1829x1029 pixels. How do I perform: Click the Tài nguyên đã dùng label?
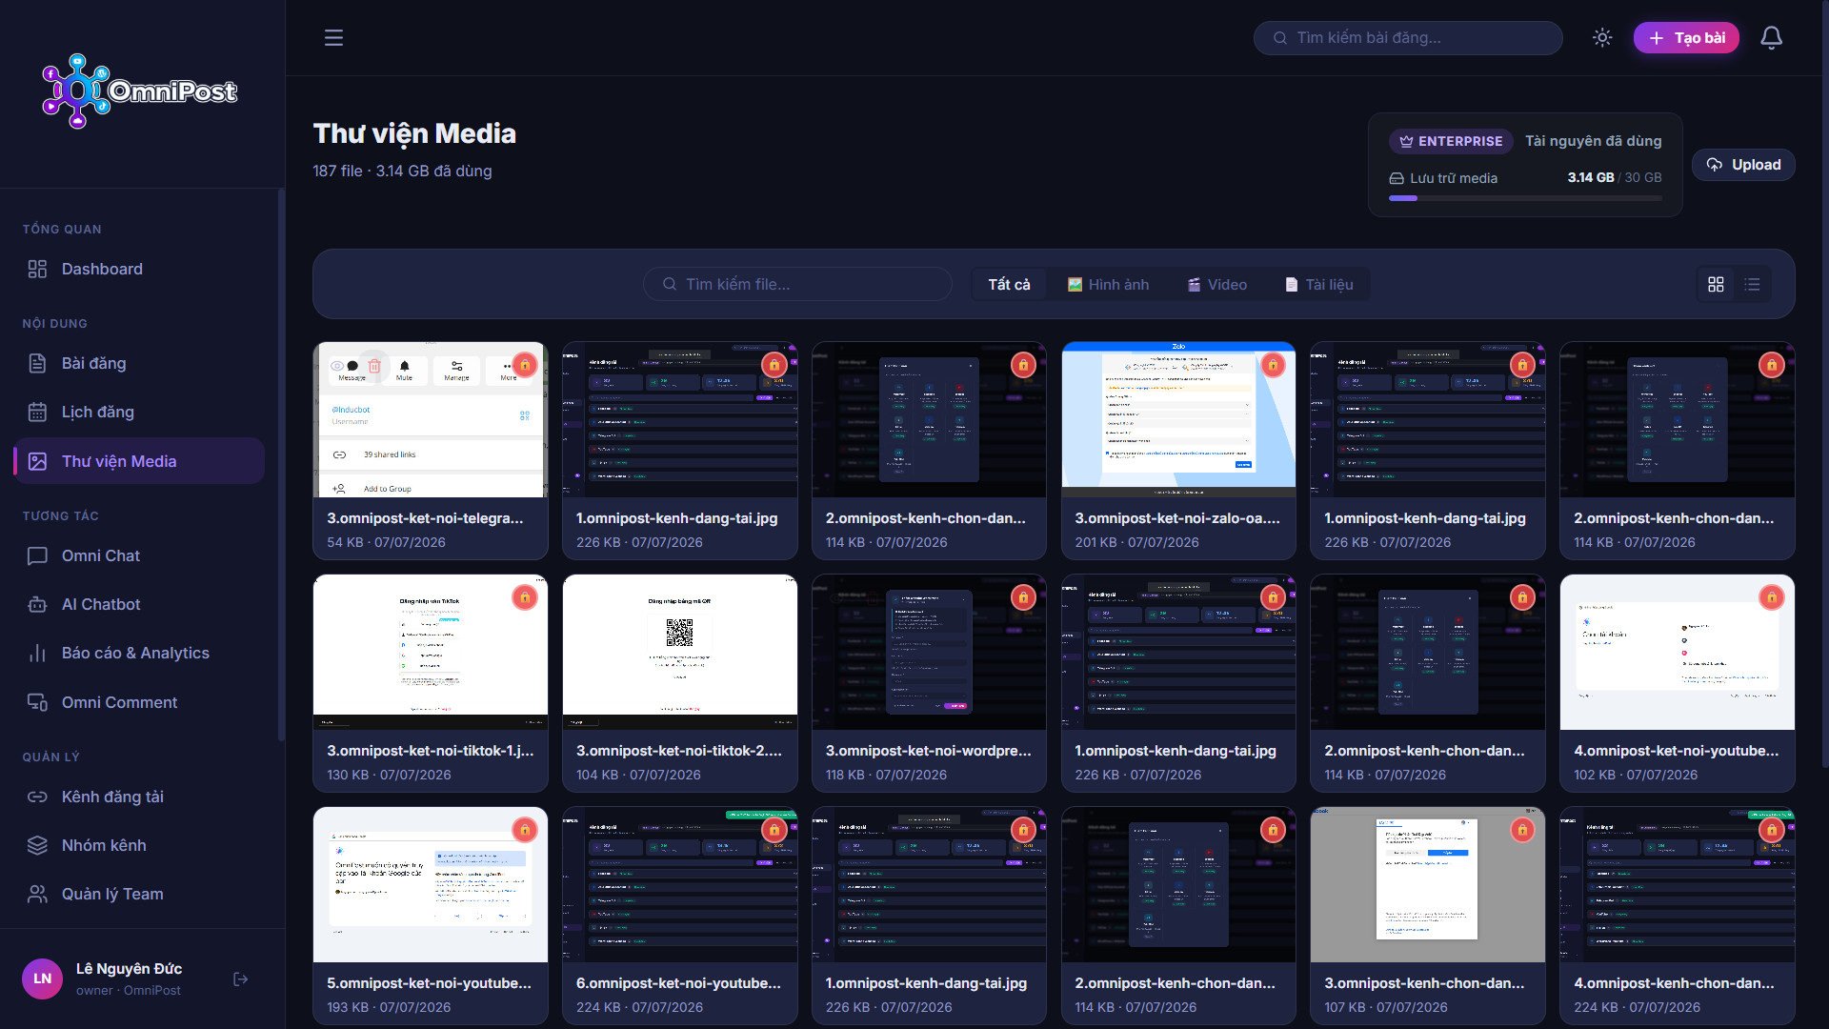(x=1593, y=141)
